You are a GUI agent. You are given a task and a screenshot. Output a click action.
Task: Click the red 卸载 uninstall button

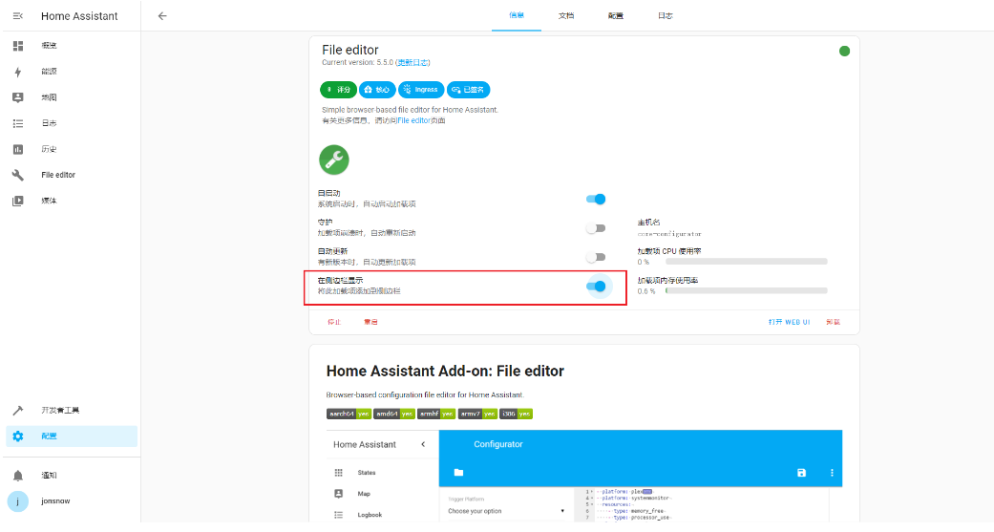pyautogui.click(x=833, y=322)
